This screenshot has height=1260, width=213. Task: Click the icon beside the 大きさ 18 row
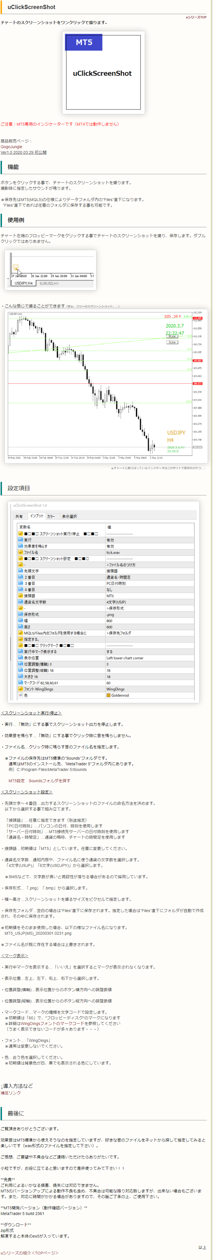[x=21, y=676]
